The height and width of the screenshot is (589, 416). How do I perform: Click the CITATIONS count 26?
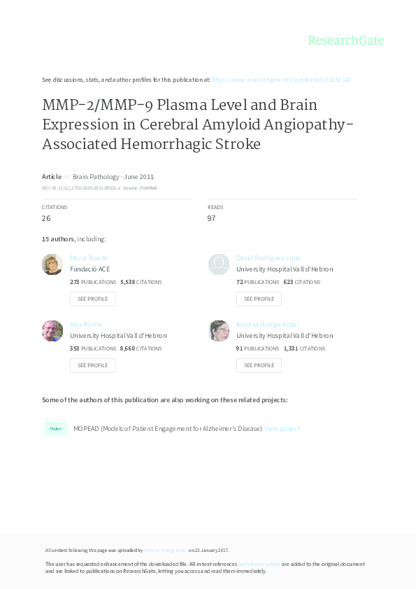point(45,218)
